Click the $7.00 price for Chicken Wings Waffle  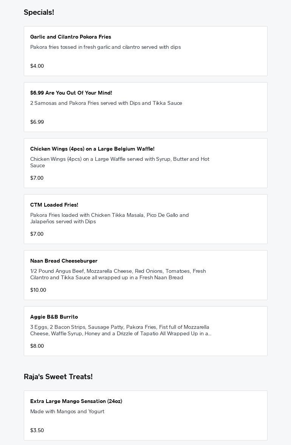(37, 178)
